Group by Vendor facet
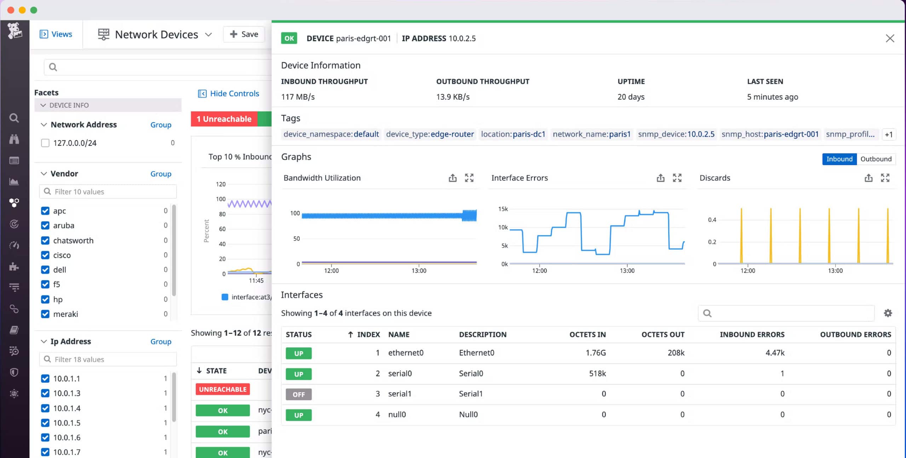Viewport: 906px width, 458px height. (x=161, y=174)
